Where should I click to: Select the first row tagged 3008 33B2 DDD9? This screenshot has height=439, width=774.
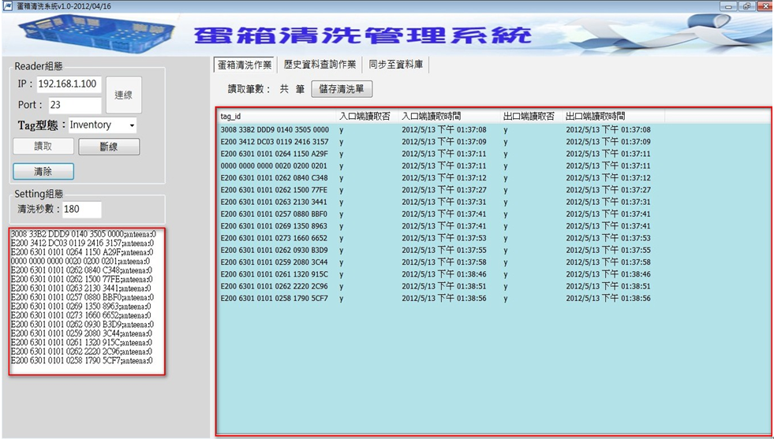coord(275,129)
